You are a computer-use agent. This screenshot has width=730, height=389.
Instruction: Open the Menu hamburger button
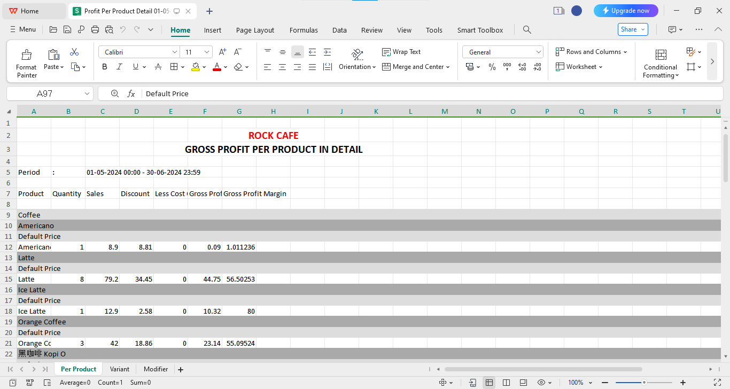[23, 30]
